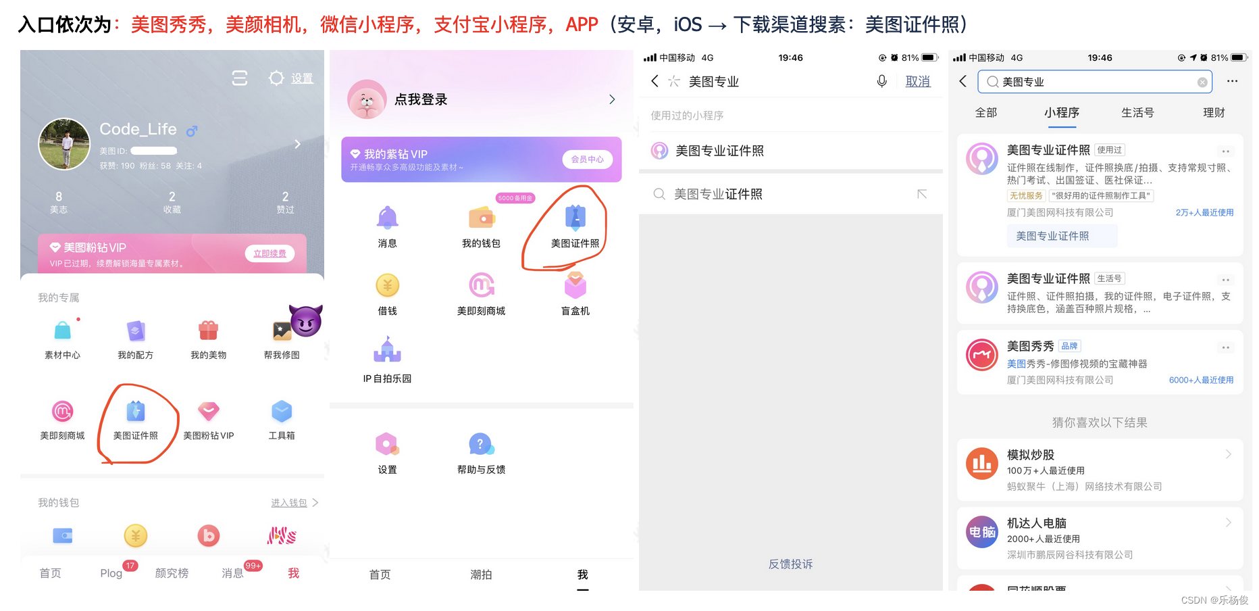Open 模拟炒股 suggested result
This screenshot has width=1259, height=611.
(1100, 470)
